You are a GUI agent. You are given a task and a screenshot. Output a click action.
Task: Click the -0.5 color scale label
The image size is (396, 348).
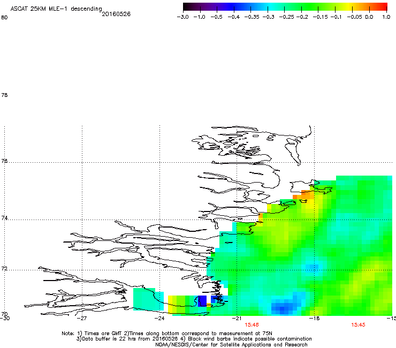pyautogui.click(x=216, y=17)
